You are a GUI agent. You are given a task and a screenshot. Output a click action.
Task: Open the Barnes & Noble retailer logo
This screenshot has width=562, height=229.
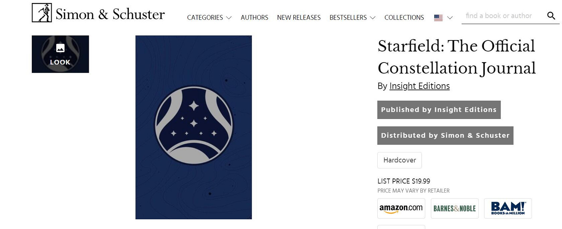[454, 208]
